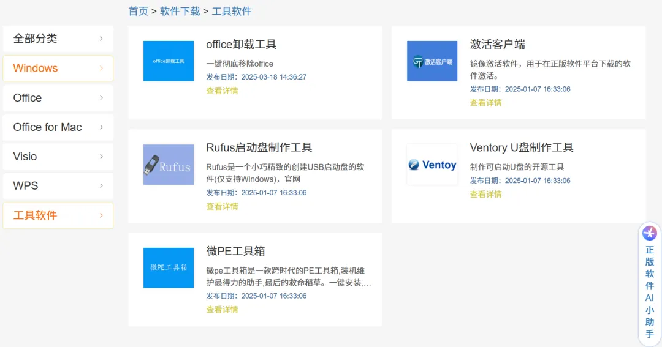Click the Ventory U盘制作工具 title
Image resolution: width=662 pixels, height=347 pixels.
click(x=522, y=147)
